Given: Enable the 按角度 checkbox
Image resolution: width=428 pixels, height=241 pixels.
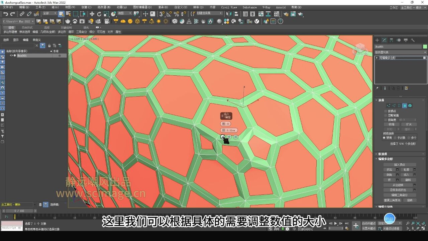Looking at the screenshot, I should pos(385,120).
